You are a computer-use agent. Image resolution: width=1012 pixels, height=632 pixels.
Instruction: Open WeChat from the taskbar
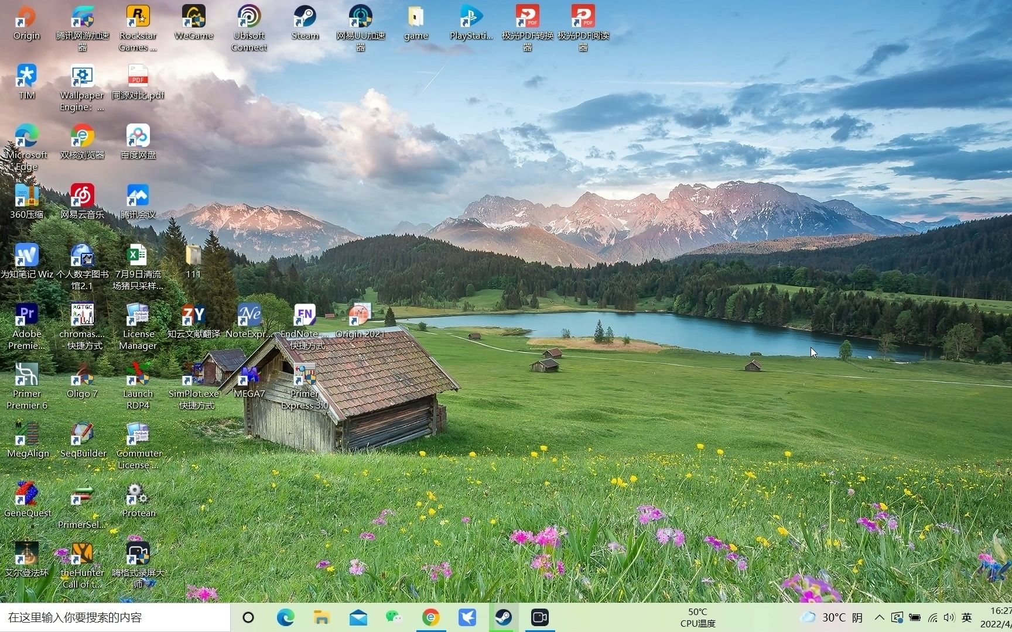tap(394, 617)
